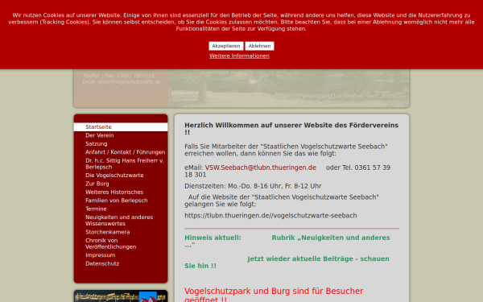483x302 pixels.
Task: Open Dr. h.c. Sittig Hans Freiherr v. Berlepsch page
Action: (125, 163)
